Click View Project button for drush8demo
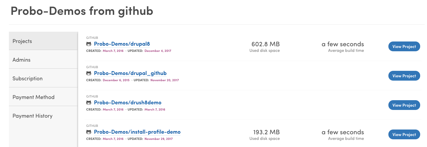427x147 pixels. coord(404,105)
